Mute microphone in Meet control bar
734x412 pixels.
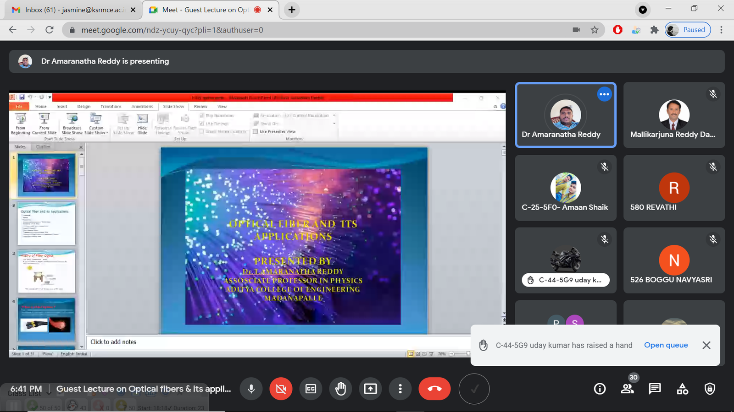(251, 389)
